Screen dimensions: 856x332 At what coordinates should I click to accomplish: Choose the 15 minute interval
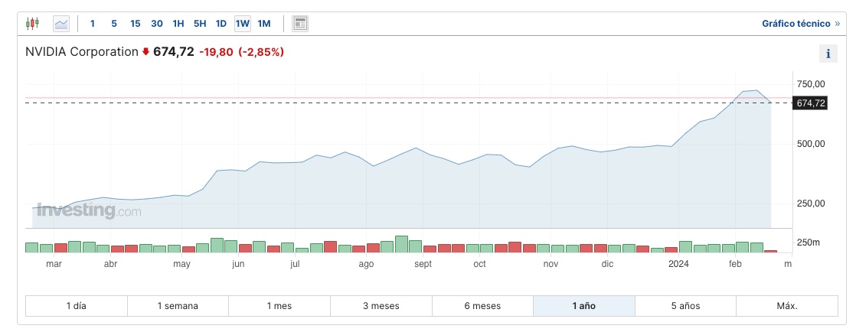[136, 24]
